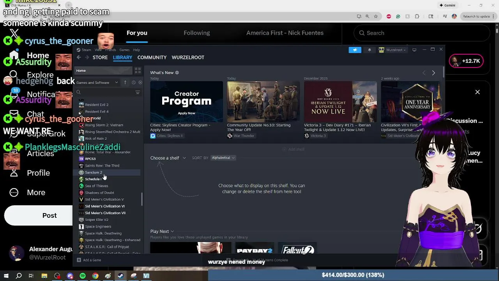
Task: Click the sort ascending arrow in Steam sidebar
Action: pyautogui.click(x=125, y=82)
